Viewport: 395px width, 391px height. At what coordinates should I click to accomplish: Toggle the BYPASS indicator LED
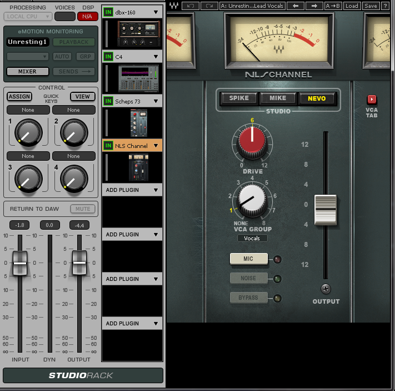[277, 298]
